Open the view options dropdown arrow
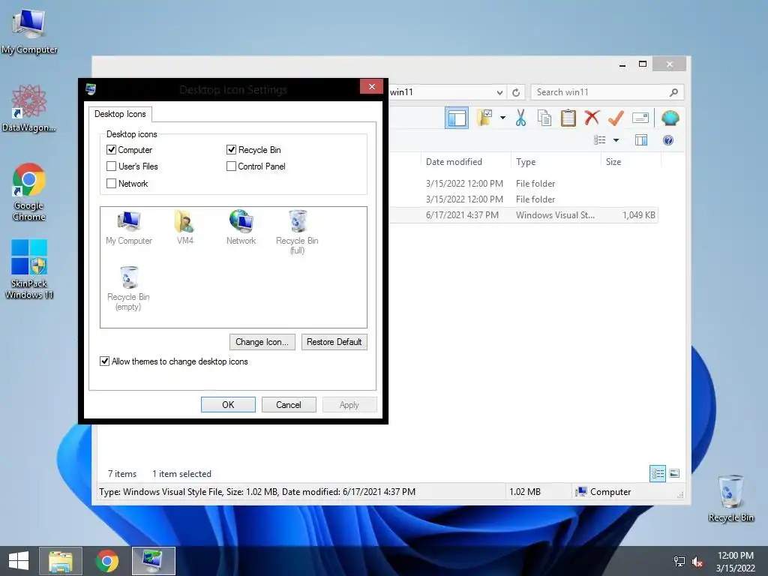 616,140
